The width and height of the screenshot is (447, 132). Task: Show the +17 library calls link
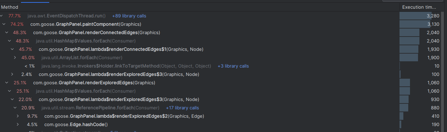click(x=182, y=108)
